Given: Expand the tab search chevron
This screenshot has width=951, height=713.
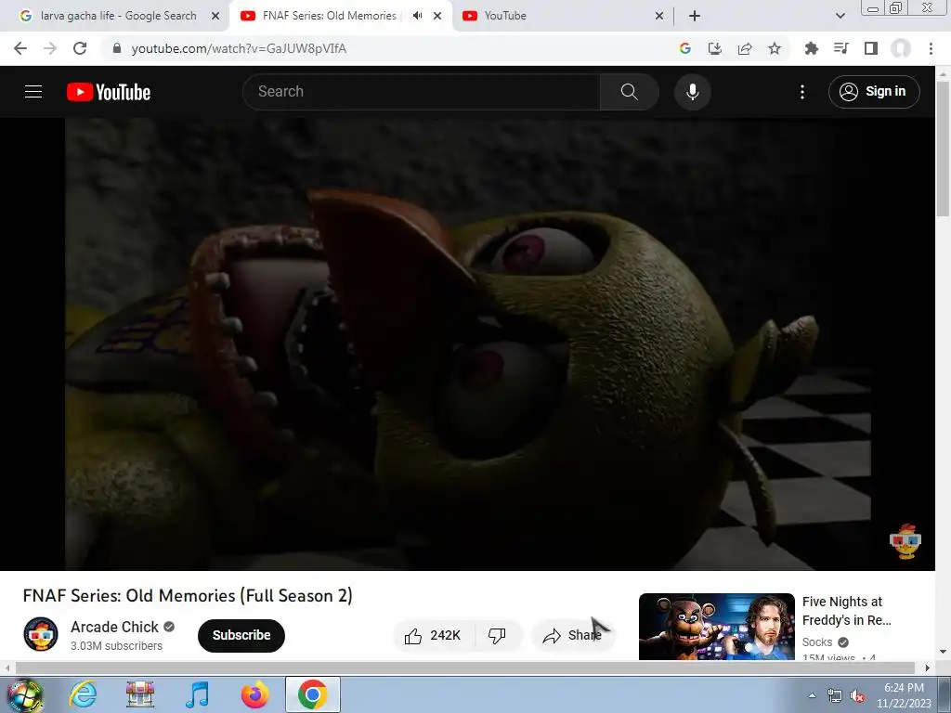Looking at the screenshot, I should point(840,16).
